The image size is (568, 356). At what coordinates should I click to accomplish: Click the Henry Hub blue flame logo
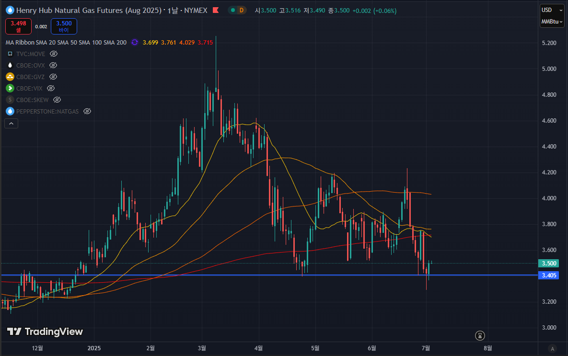pos(8,11)
